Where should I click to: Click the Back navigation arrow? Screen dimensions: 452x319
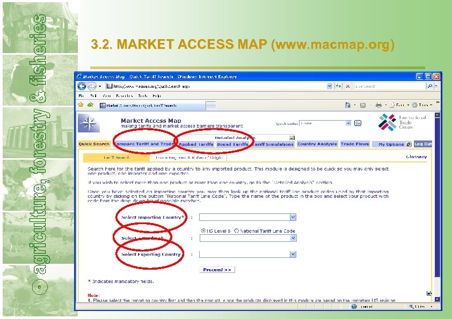(82, 86)
